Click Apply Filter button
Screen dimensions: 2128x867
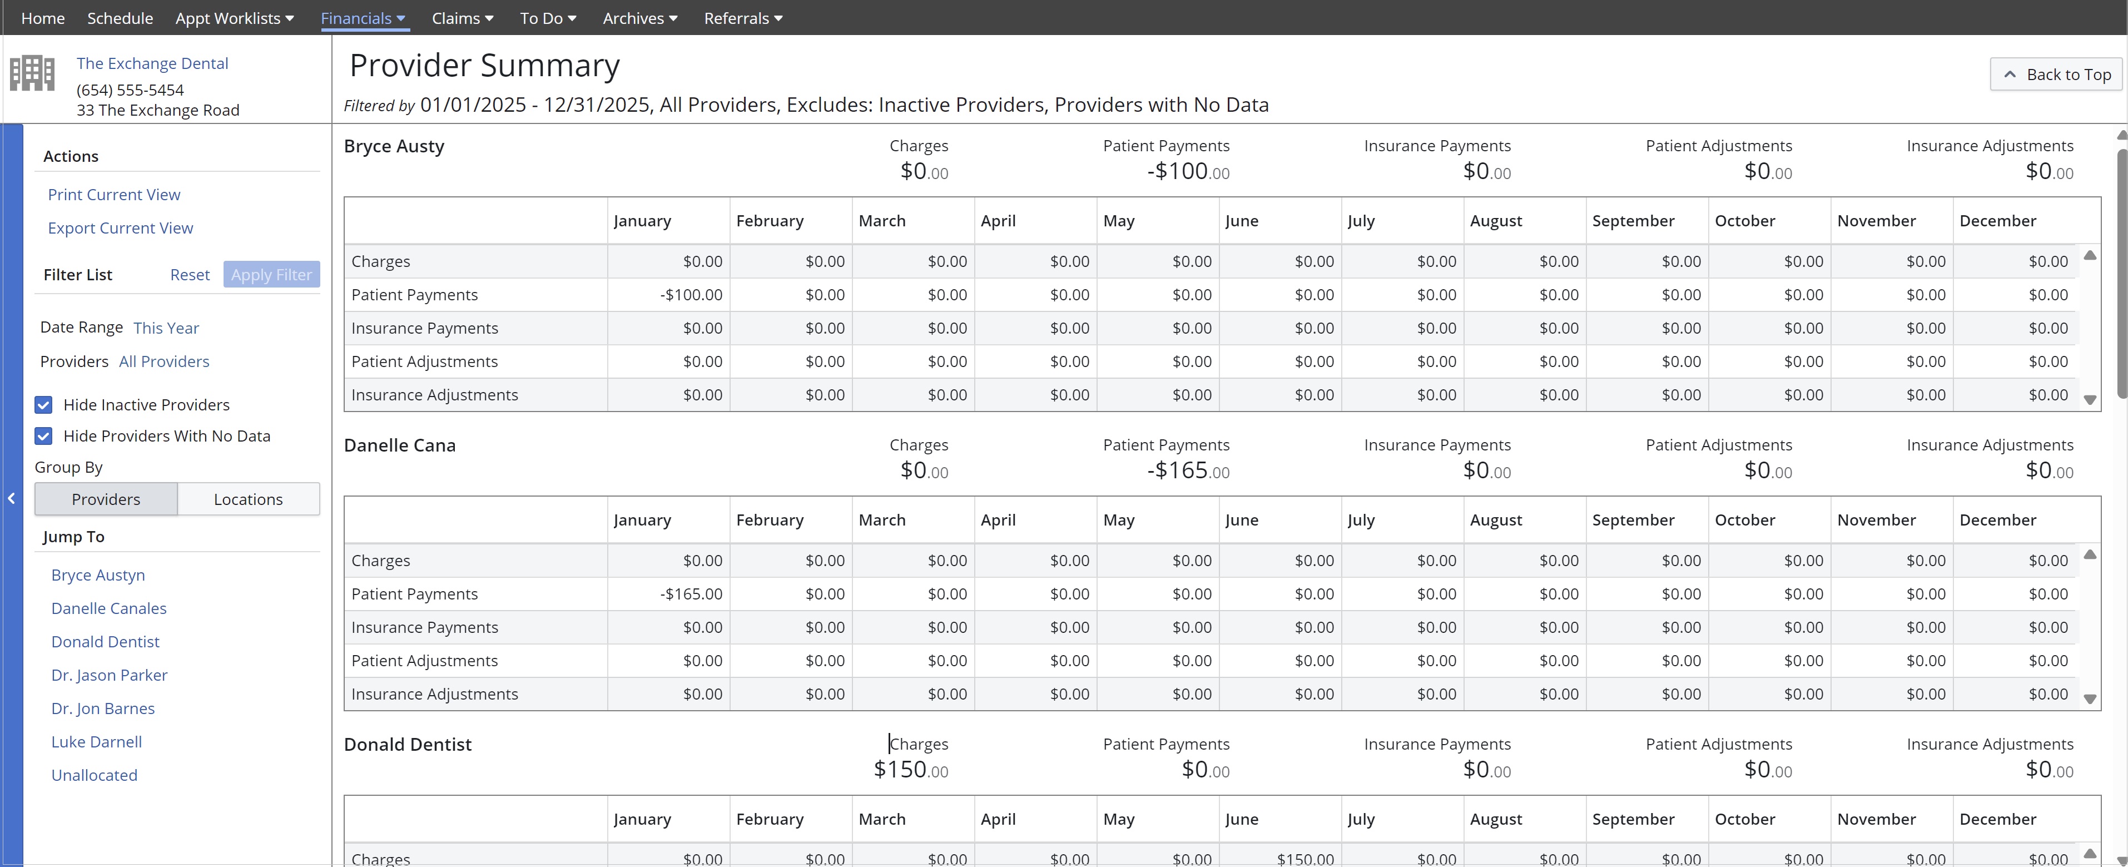pyautogui.click(x=272, y=274)
